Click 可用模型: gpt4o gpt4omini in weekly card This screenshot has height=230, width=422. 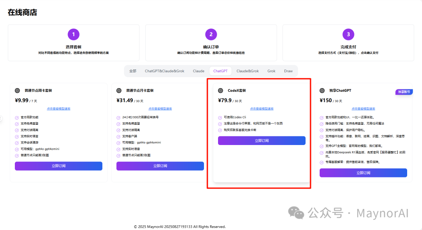[x=40, y=149]
